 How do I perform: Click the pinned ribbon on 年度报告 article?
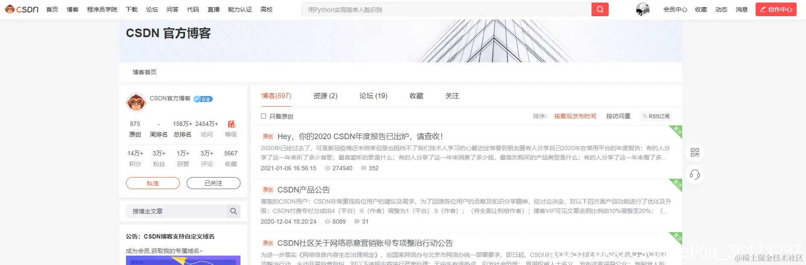click(676, 131)
